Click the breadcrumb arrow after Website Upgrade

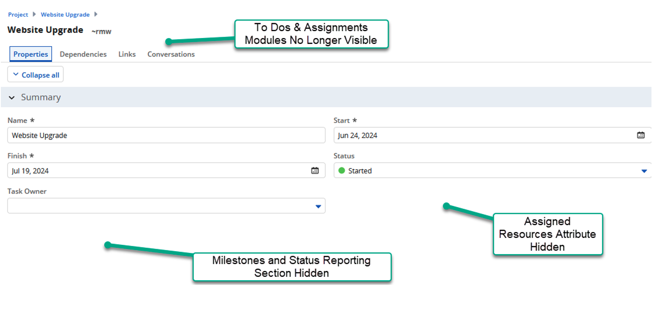[x=96, y=15]
